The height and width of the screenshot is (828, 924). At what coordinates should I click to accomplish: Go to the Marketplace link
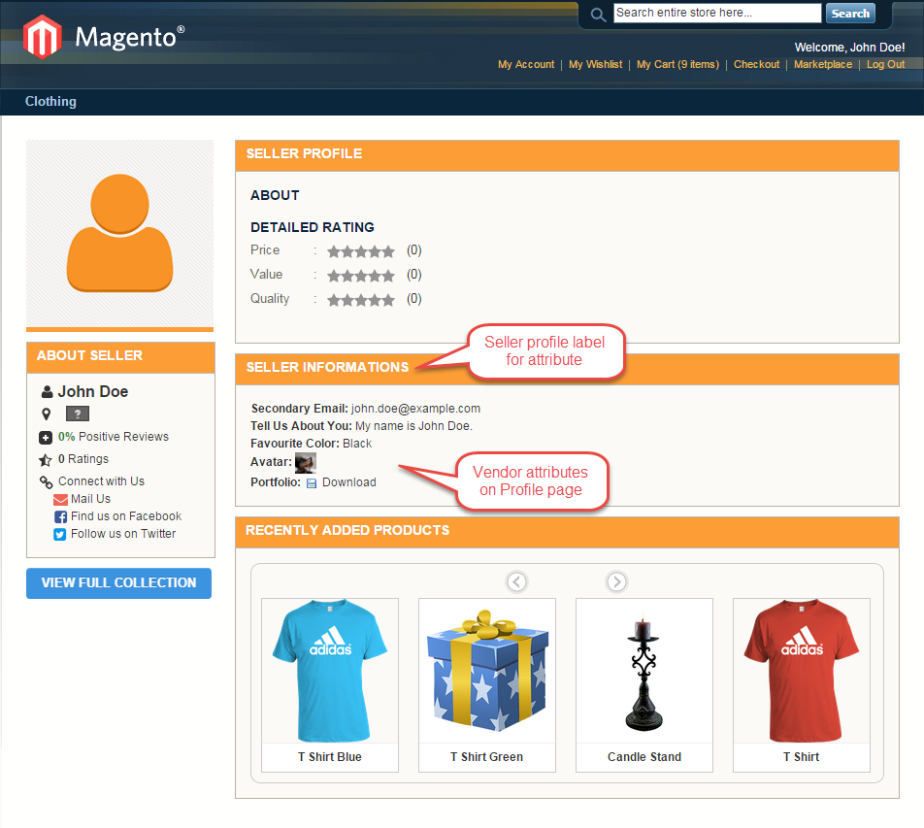(x=823, y=64)
